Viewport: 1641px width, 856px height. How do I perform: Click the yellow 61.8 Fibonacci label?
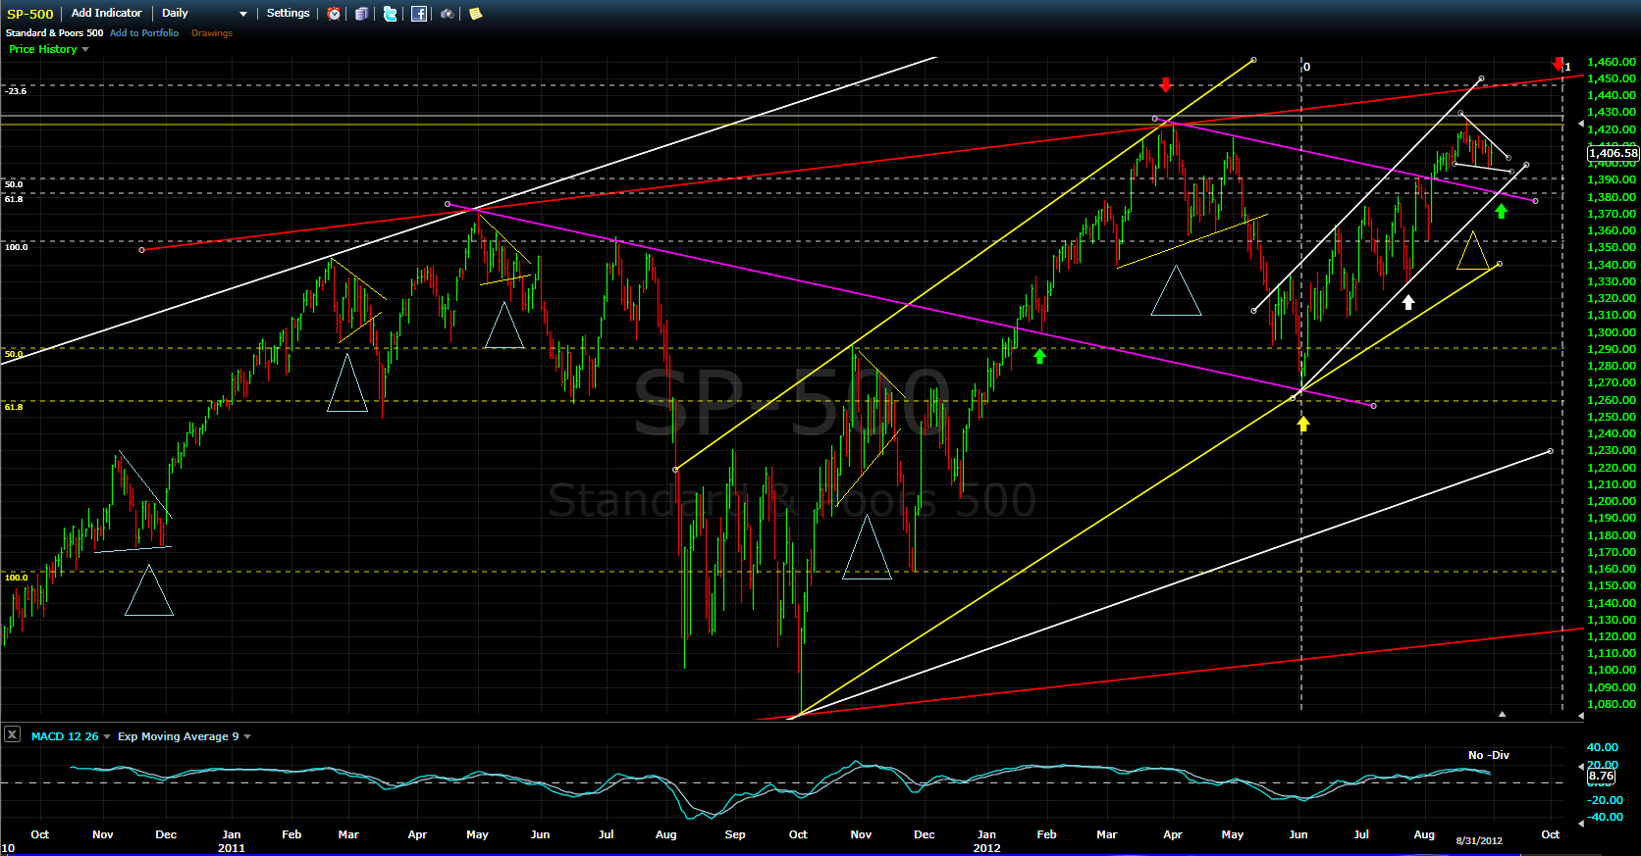(14, 407)
